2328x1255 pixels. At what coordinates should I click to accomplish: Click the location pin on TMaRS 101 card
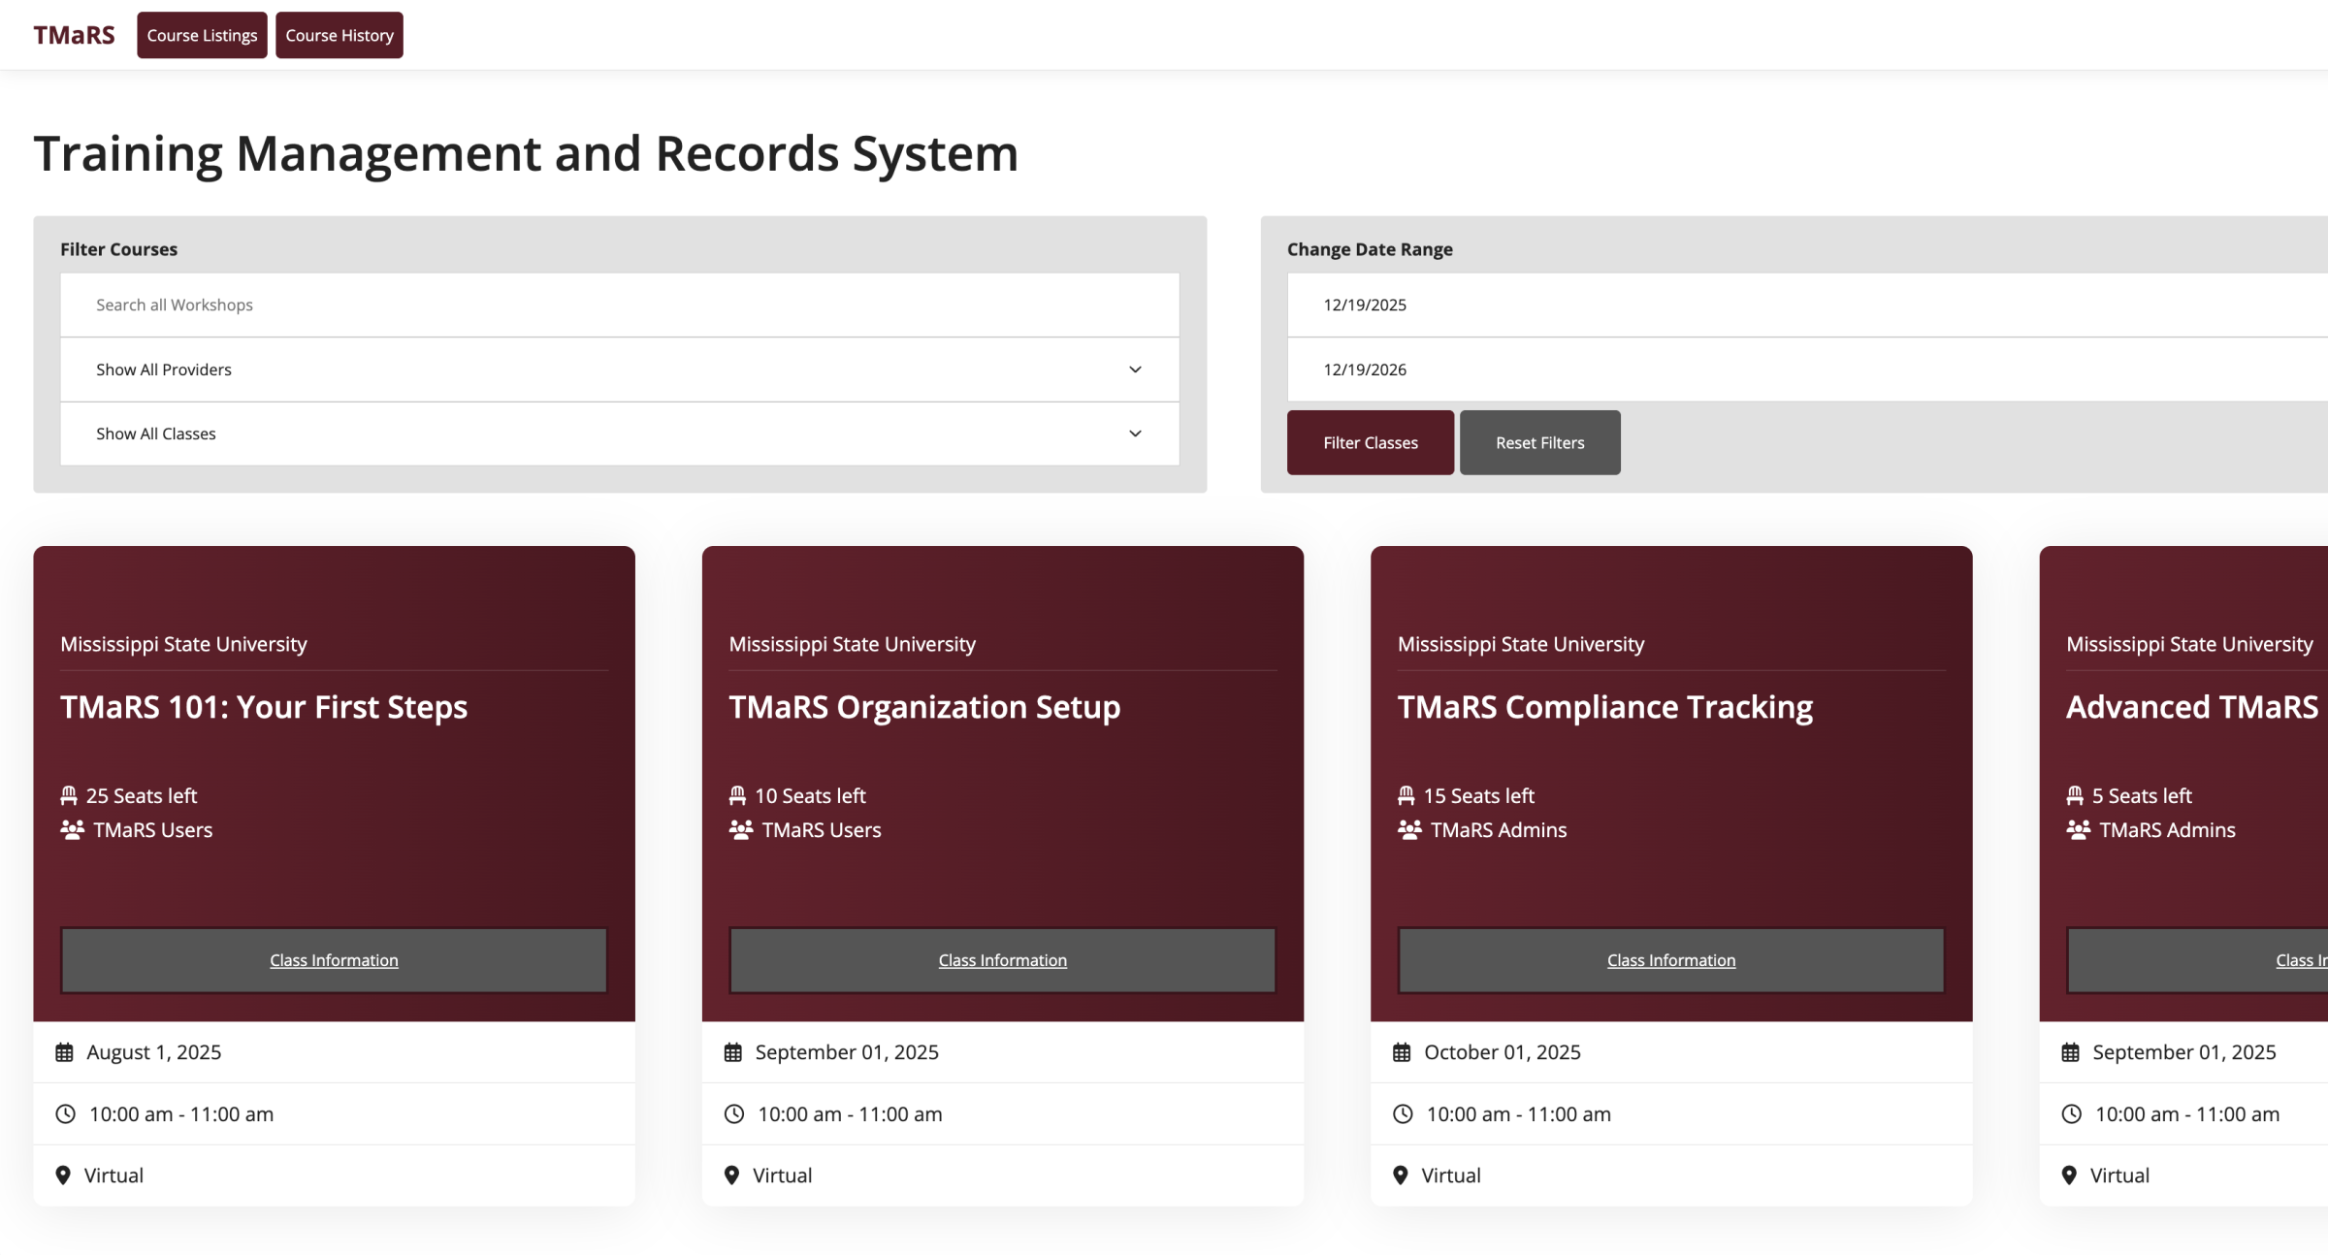(x=64, y=1175)
